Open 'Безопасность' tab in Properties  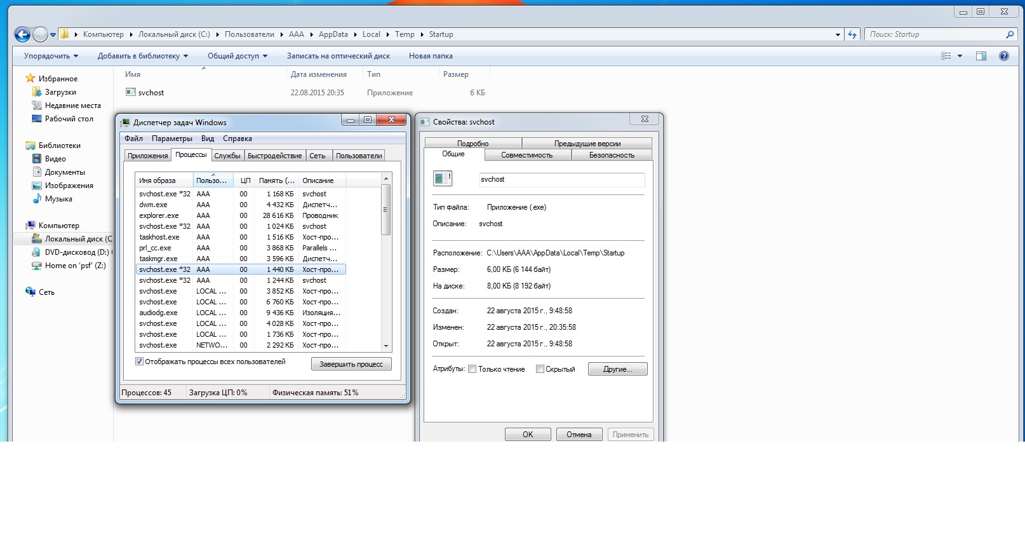click(x=612, y=155)
